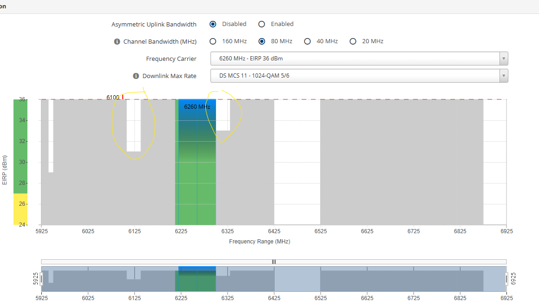539x308 pixels.
Task: Click the yellow EIRP scale segment
Action: pos(20,209)
